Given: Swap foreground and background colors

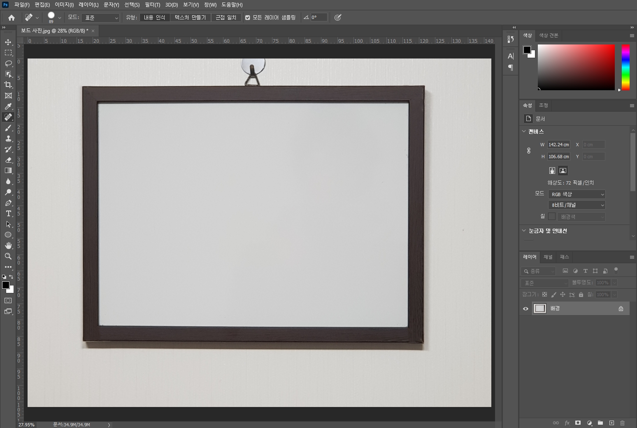Looking at the screenshot, I should (x=11, y=277).
